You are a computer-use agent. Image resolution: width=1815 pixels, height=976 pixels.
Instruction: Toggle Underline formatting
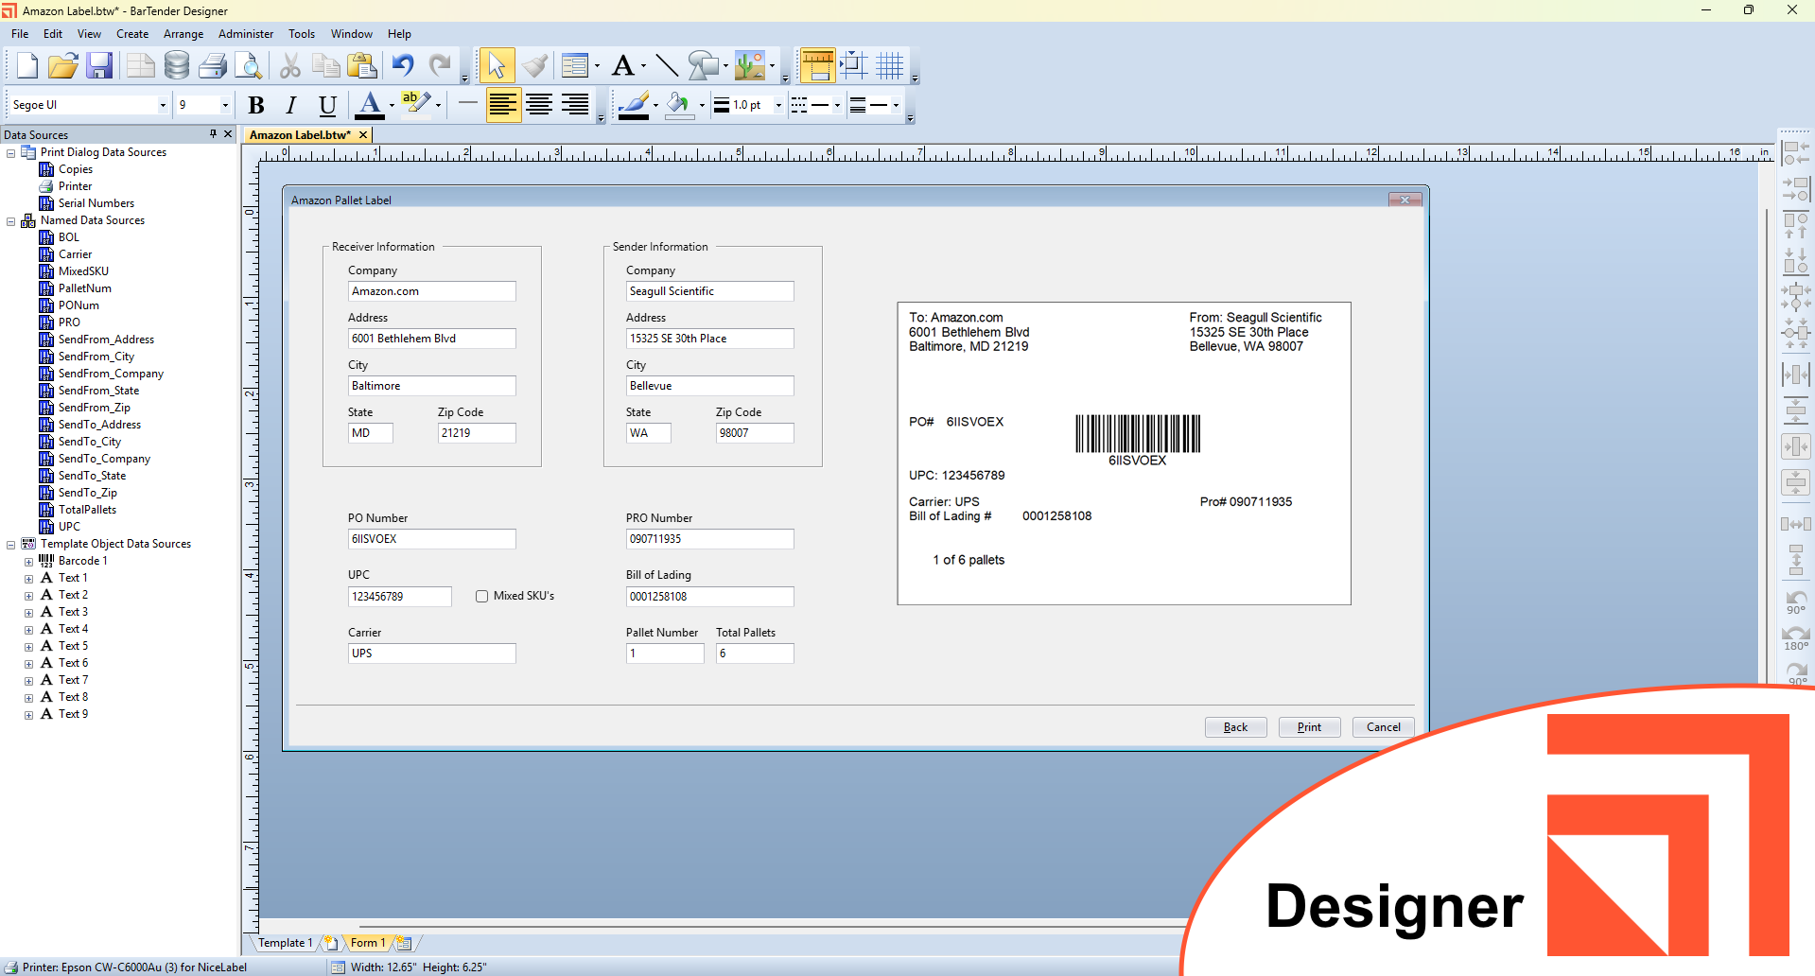(327, 105)
